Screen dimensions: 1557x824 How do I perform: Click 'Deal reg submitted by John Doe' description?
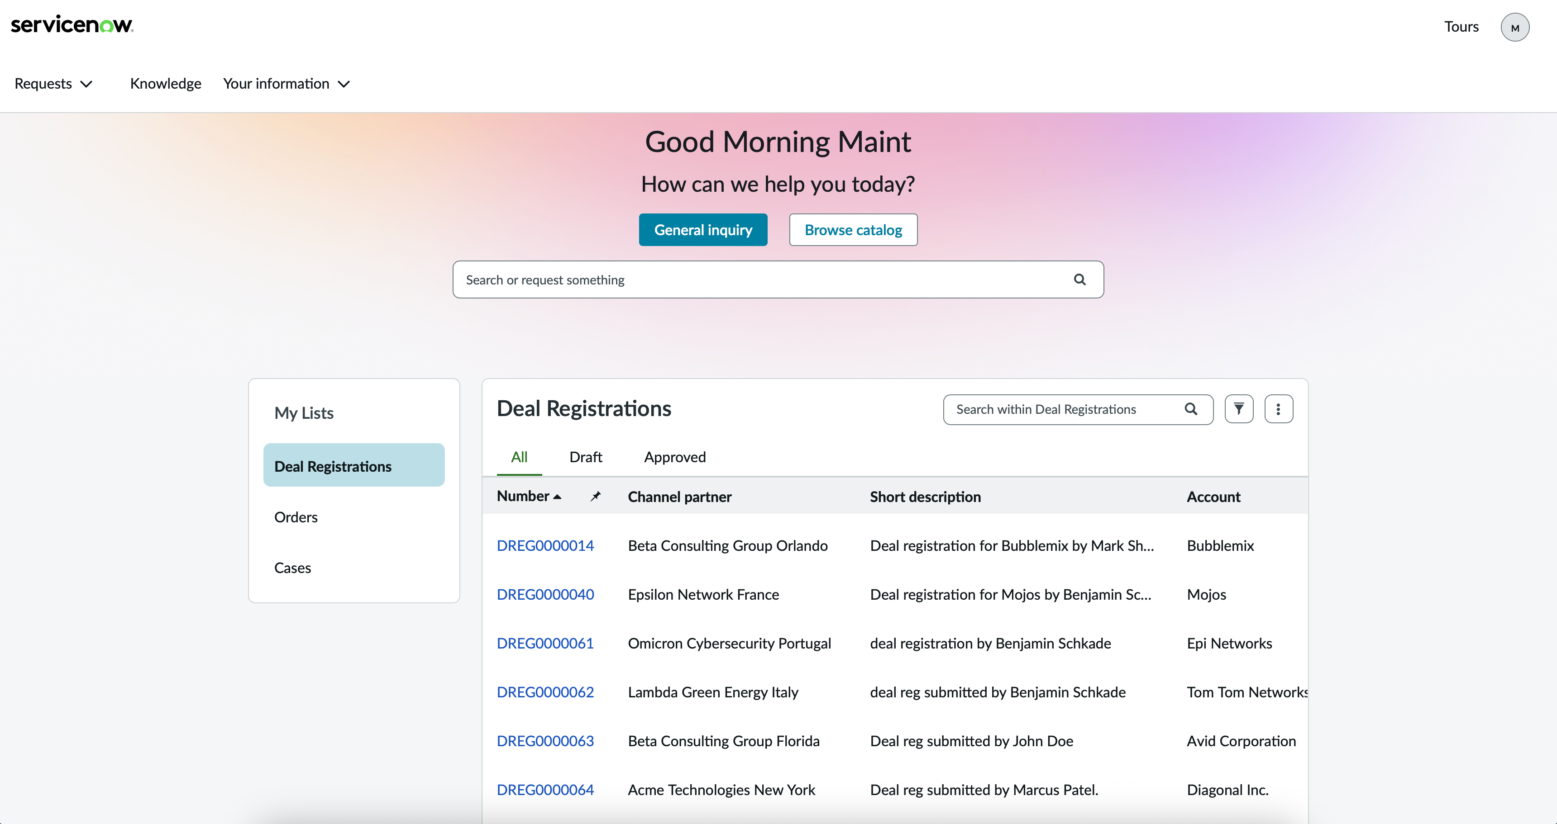pyautogui.click(x=971, y=741)
